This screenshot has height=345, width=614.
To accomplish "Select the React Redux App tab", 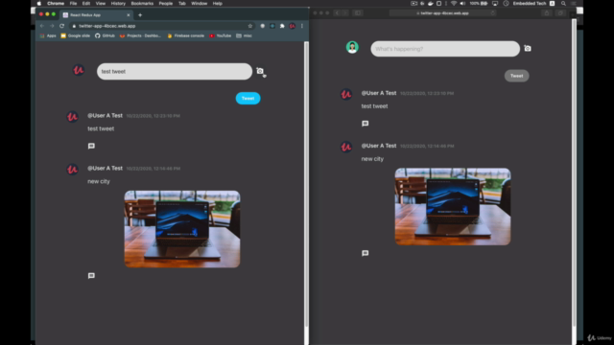I will [96, 15].
